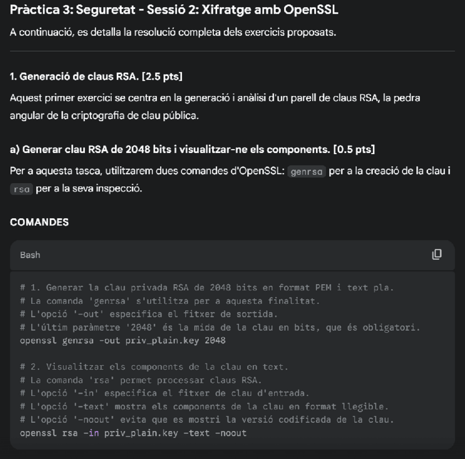
Task: Click the comment about the '-text' option
Action: (x=204, y=406)
